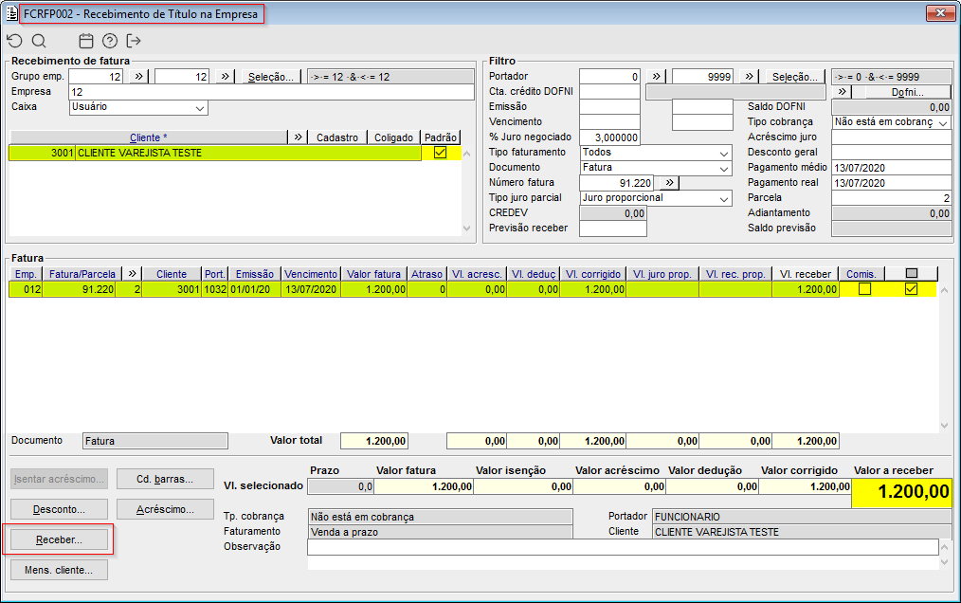The height and width of the screenshot is (603, 961).
Task: Click the lookup arrows beside Número fatura
Action: [669, 183]
